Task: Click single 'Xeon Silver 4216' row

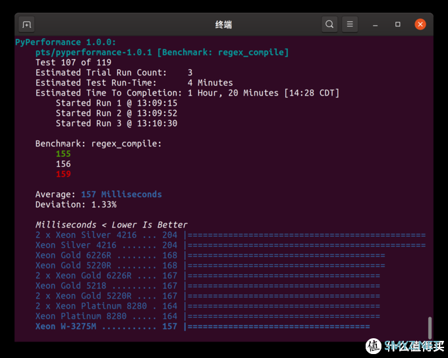Action: [x=231, y=245]
